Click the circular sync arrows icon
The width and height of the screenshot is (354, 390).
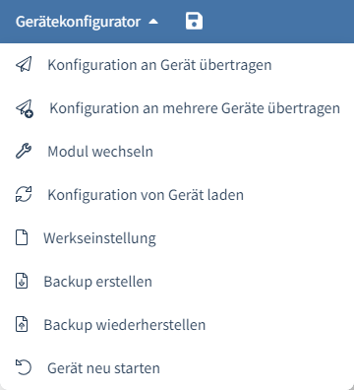click(x=24, y=194)
